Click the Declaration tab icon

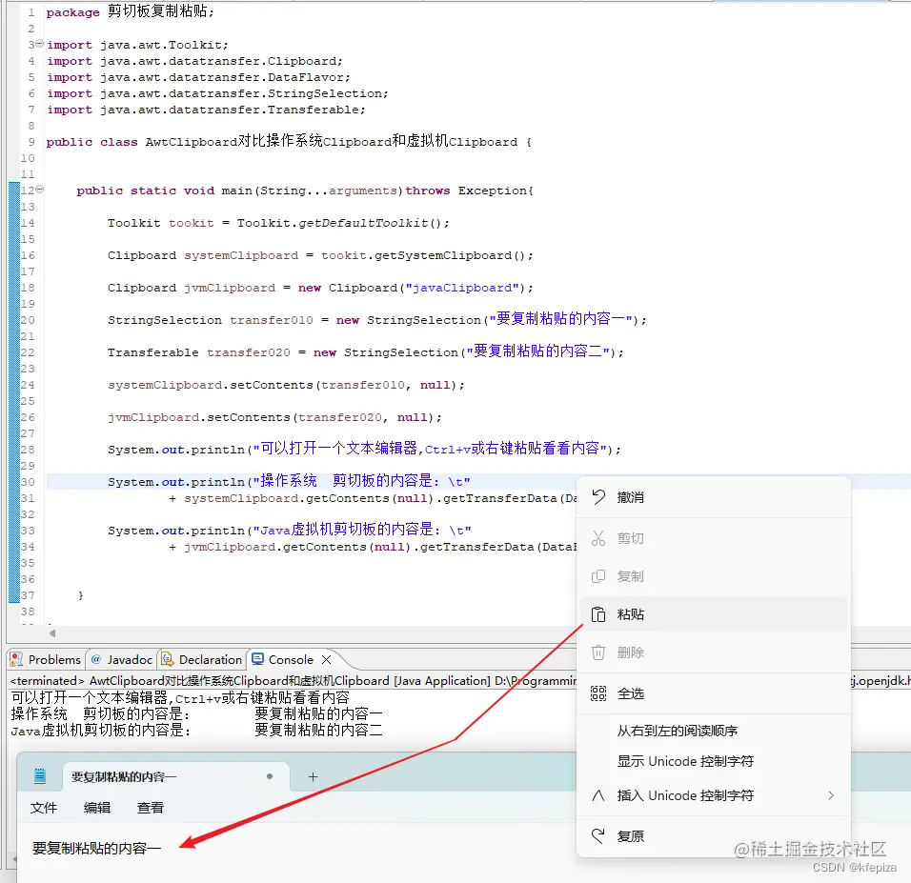coord(168,659)
